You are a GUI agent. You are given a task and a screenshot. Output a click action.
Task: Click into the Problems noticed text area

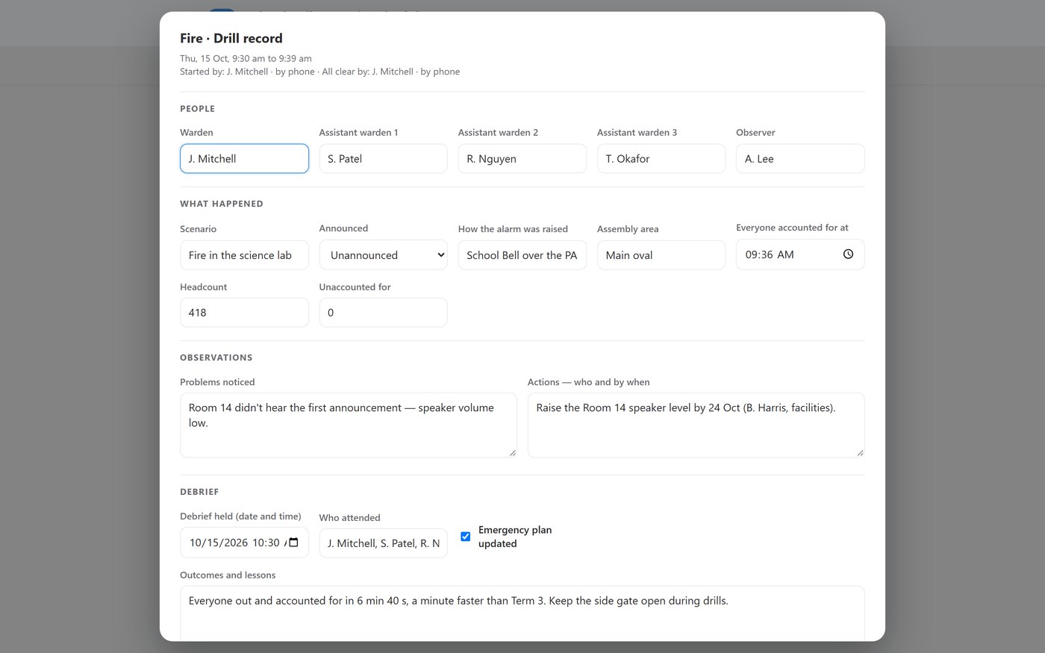pyautogui.click(x=348, y=425)
